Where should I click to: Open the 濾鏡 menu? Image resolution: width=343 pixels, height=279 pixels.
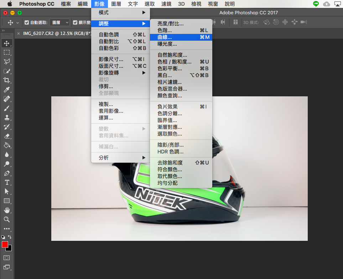click(x=166, y=4)
